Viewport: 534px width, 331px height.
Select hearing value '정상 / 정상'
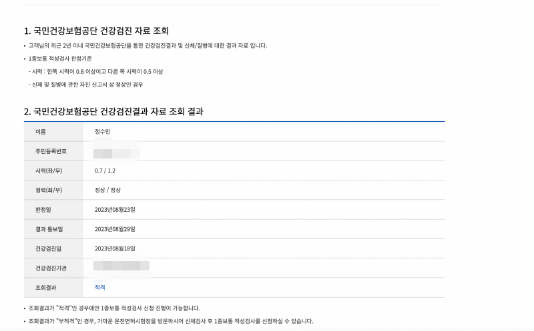click(107, 190)
